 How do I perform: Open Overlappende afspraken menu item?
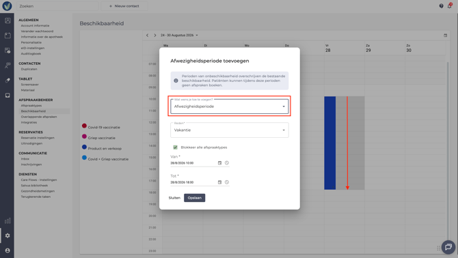click(39, 117)
